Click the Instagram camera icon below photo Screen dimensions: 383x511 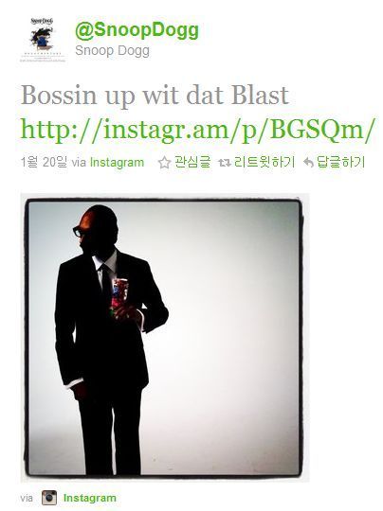49,498
